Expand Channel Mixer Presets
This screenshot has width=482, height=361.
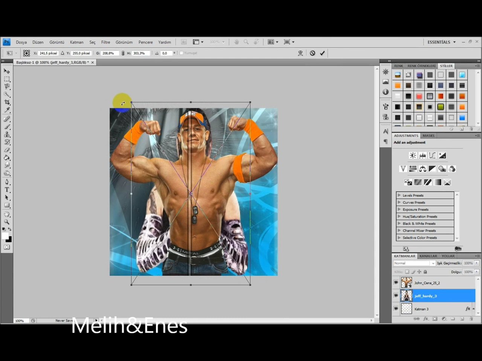[399, 231]
